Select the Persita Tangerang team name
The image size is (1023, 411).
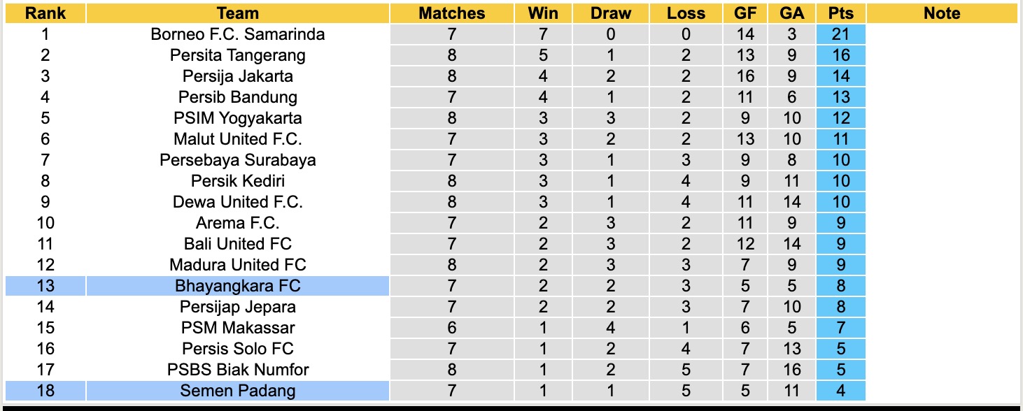238,55
